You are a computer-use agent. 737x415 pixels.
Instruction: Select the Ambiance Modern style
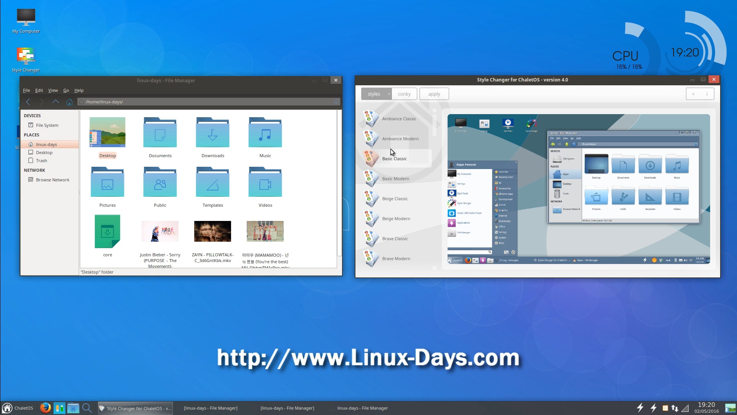click(397, 139)
